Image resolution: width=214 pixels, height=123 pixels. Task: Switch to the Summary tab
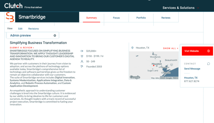91,18
